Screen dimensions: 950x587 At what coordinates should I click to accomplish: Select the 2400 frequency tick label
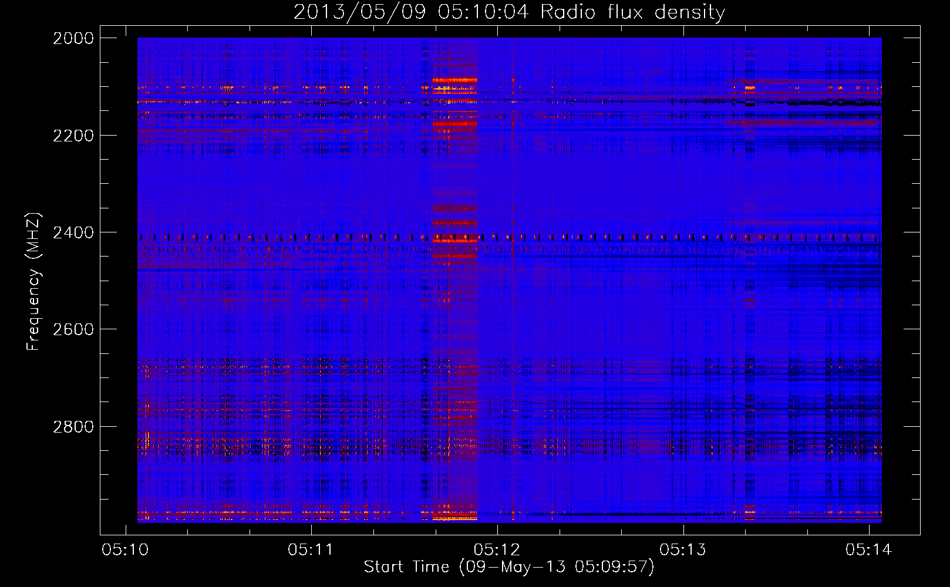pyautogui.click(x=73, y=232)
